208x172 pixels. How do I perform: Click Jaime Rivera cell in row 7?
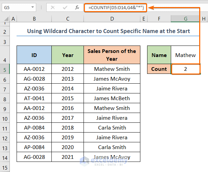tap(112, 88)
